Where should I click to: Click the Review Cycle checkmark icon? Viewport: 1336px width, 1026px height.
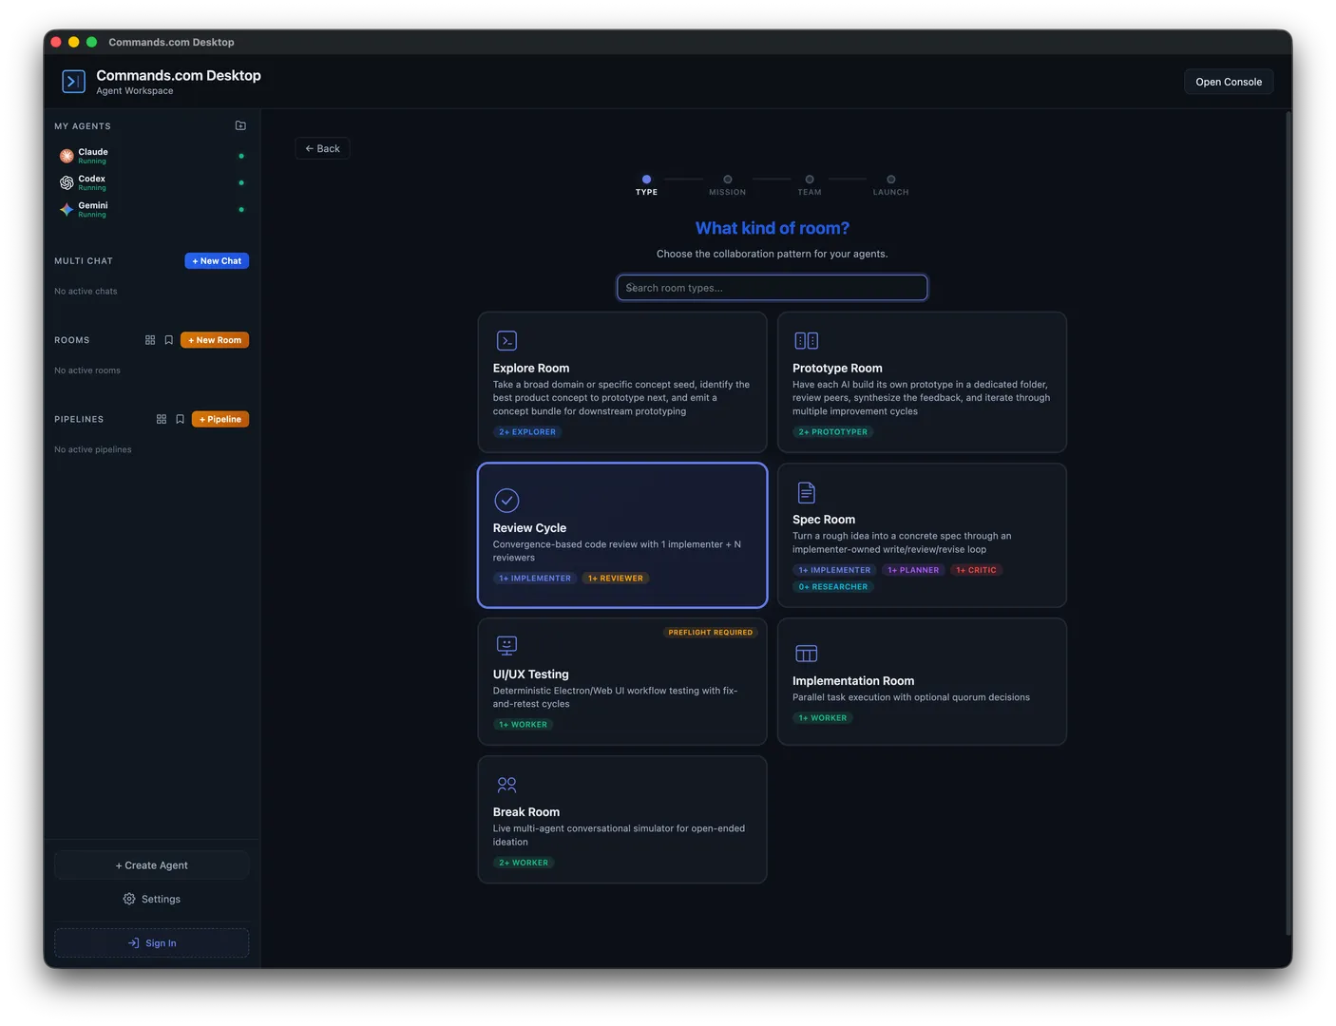(506, 500)
